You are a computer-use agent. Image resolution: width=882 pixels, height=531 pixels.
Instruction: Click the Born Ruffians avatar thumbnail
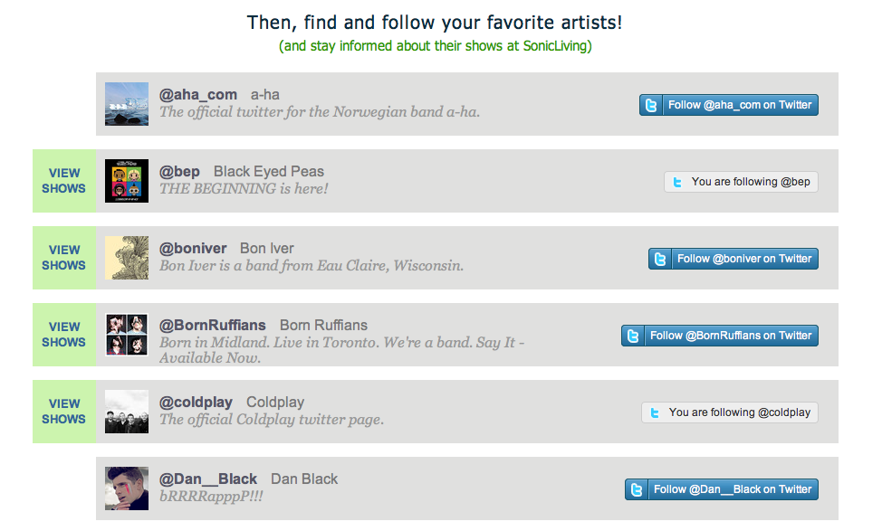(x=127, y=335)
